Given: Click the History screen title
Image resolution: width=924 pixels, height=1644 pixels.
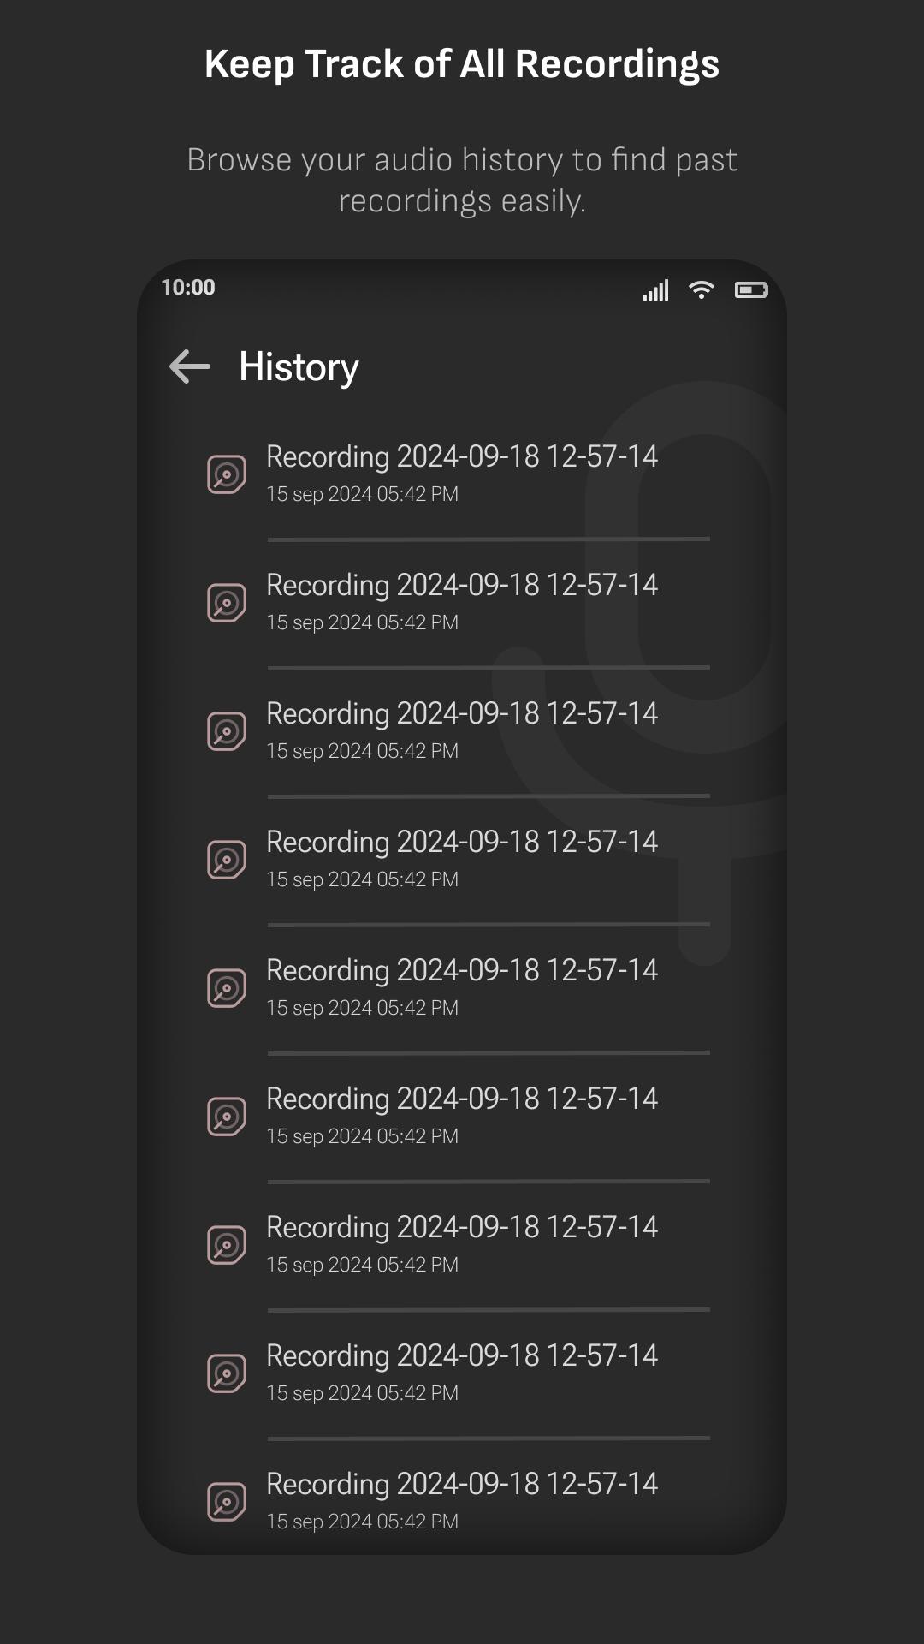Looking at the screenshot, I should pyautogui.click(x=299, y=367).
